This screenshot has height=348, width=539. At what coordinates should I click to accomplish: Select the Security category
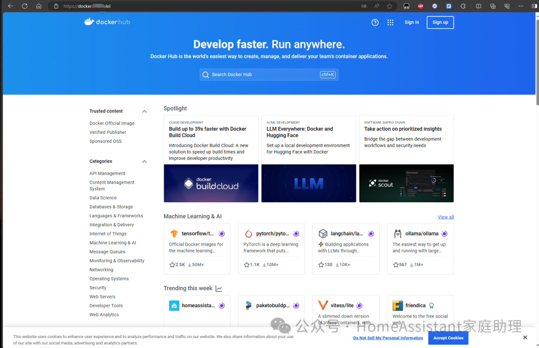[x=98, y=288]
